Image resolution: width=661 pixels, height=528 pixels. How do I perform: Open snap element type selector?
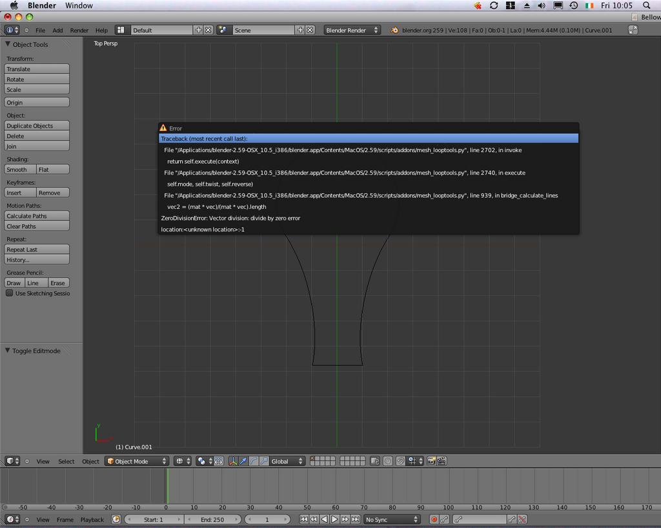coord(415,461)
